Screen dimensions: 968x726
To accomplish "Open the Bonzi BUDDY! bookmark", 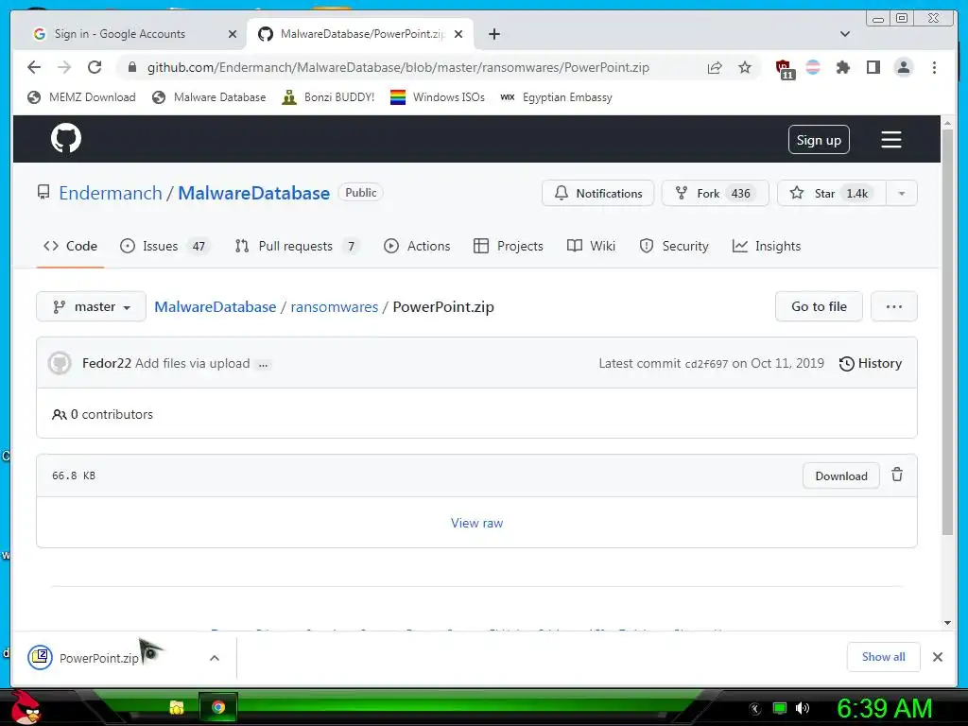I will [x=328, y=97].
